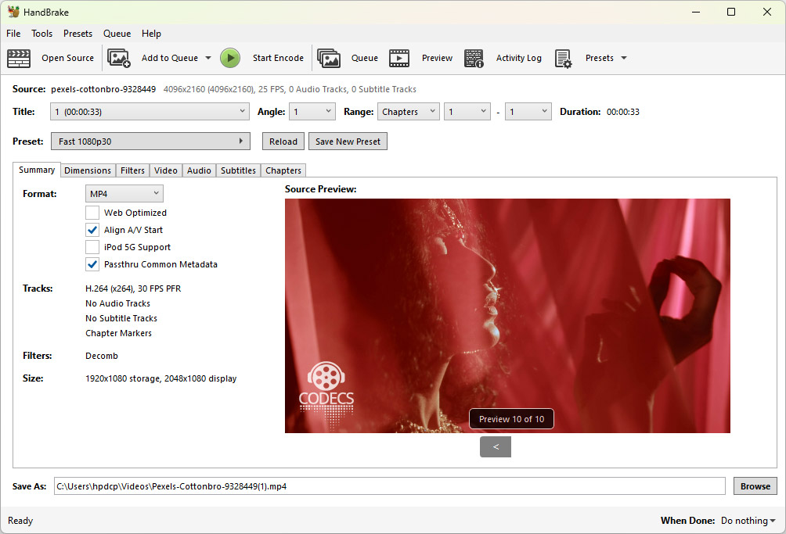This screenshot has height=534, width=786.
Task: Open the Help menu
Action: point(151,34)
